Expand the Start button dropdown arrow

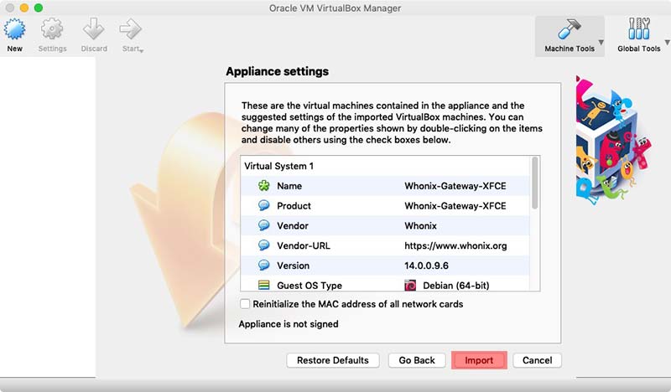tap(142, 51)
